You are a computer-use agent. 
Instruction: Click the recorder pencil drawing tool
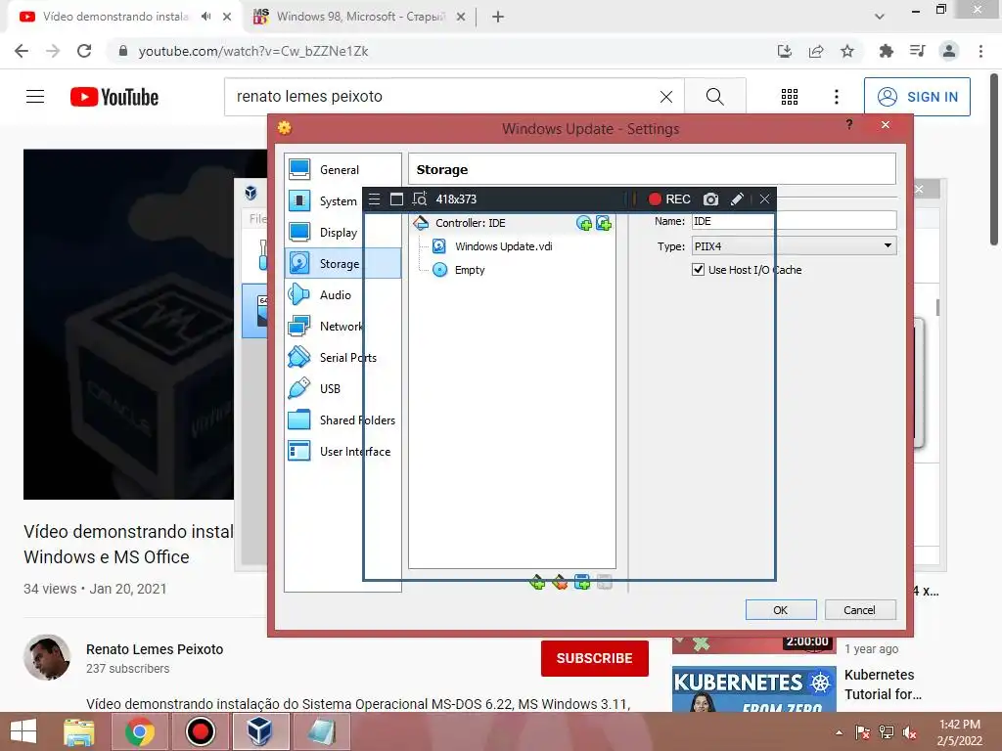tap(737, 199)
